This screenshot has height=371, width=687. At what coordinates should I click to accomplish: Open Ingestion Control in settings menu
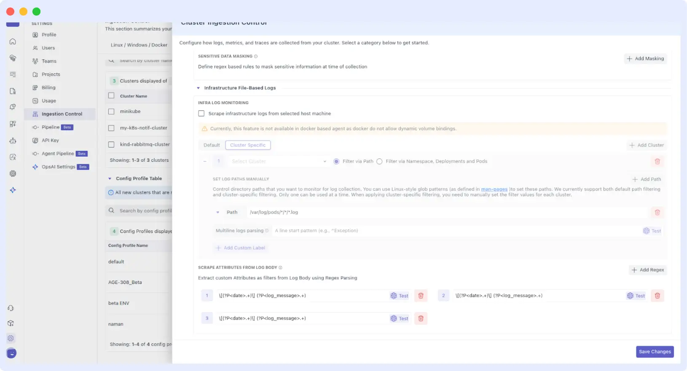point(62,114)
